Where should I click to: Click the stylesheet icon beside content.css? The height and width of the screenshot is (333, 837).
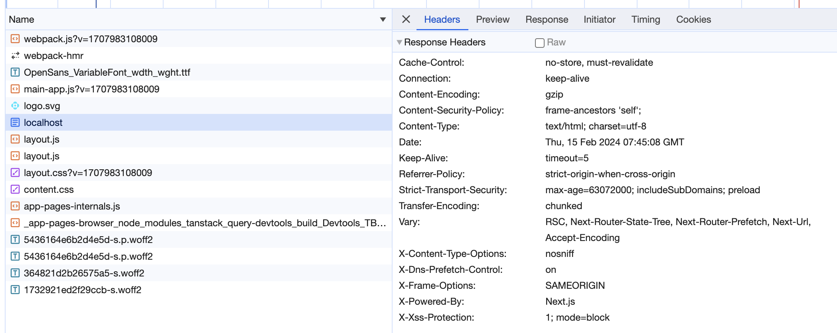click(x=15, y=189)
